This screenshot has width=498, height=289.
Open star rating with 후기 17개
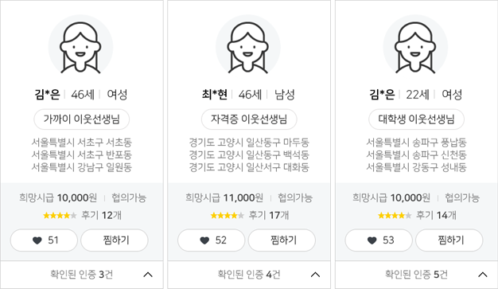[227, 216]
